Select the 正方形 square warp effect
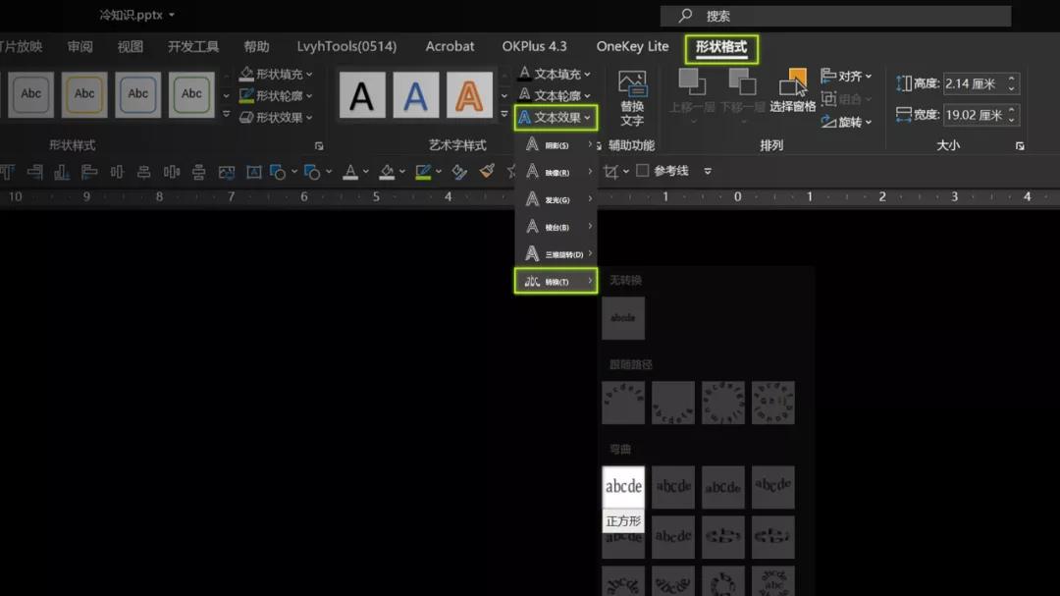The height and width of the screenshot is (596, 1060). coord(623,487)
